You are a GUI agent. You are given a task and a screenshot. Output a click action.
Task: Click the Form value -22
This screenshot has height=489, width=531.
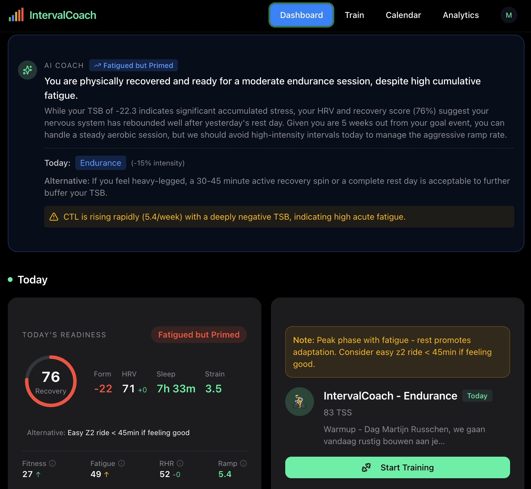[103, 388]
